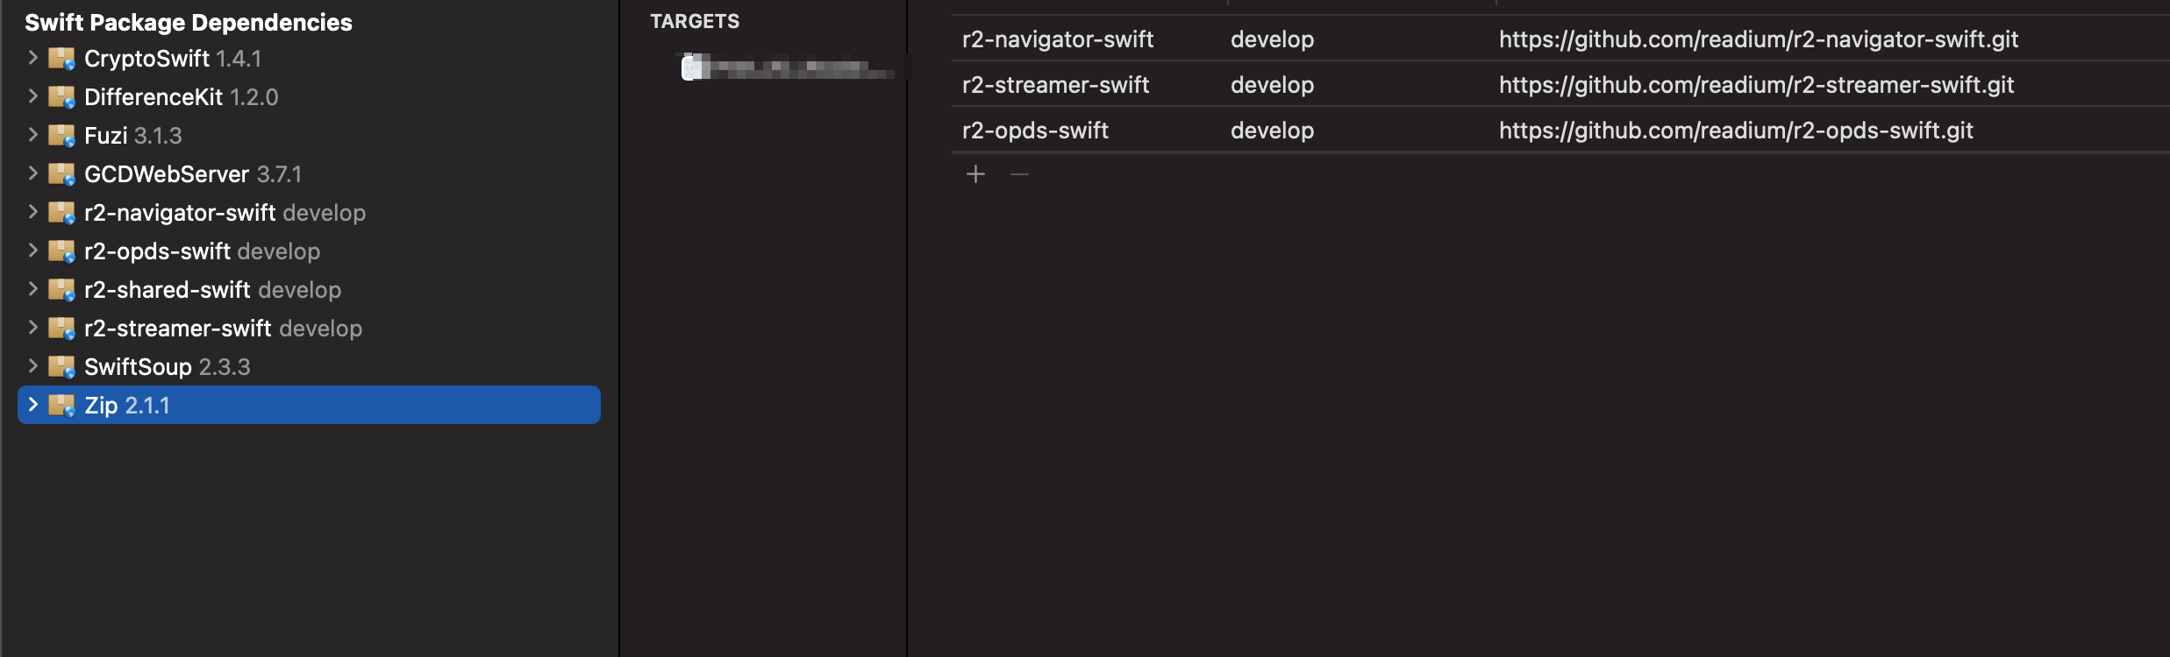Click the DifferenceKit package icon
The image size is (2170, 657).
point(61,97)
